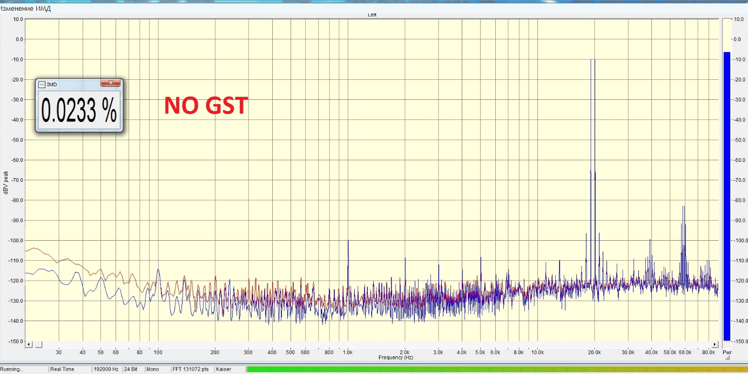Click the 20.0k label on frequency axis
748x374 pixels.
[x=594, y=352]
